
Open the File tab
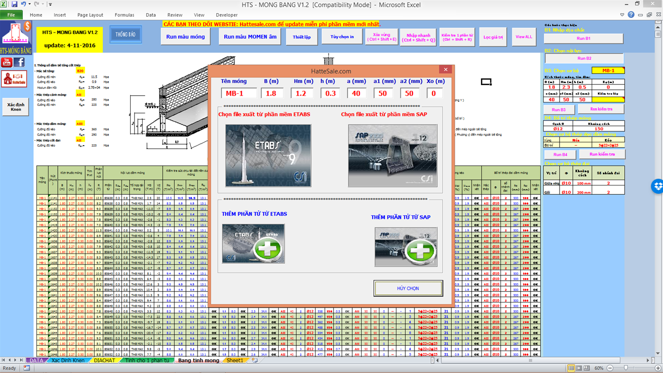tap(11, 15)
